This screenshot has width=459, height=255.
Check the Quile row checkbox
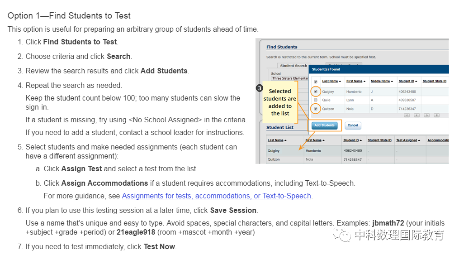(x=316, y=100)
